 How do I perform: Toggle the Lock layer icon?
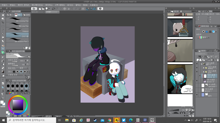tap(206, 57)
